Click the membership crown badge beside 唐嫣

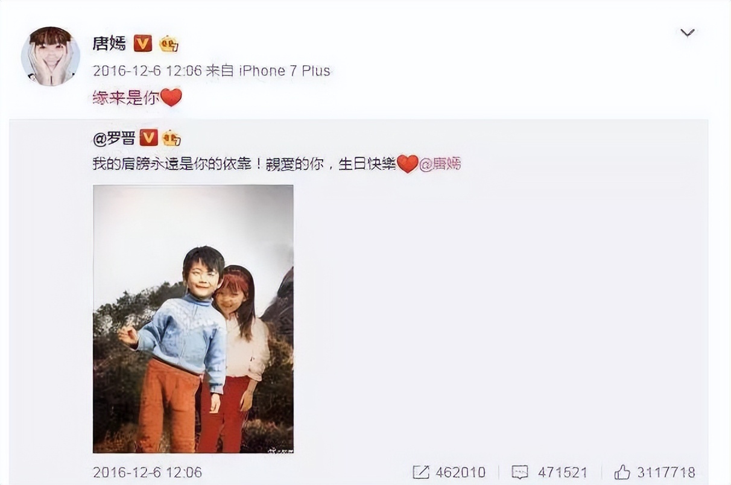coord(168,44)
